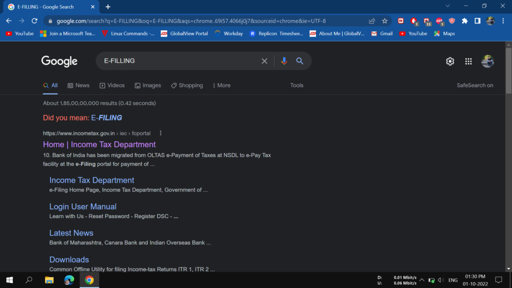The width and height of the screenshot is (512, 288).
Task: Select the All results tab
Action: tap(50, 85)
